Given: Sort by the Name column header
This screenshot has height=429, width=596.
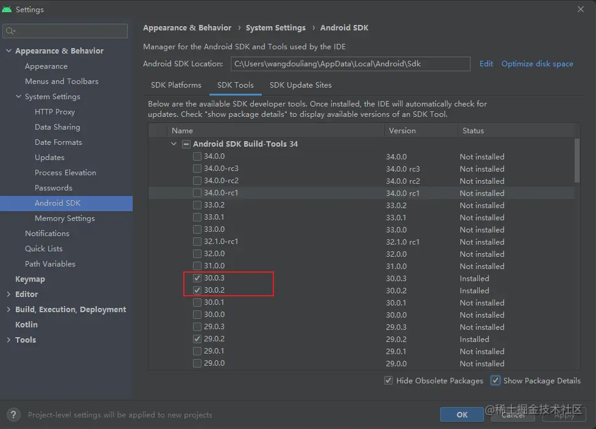Looking at the screenshot, I should click(276, 130).
